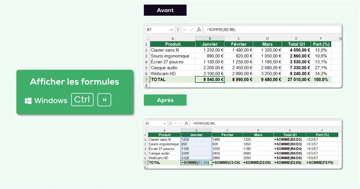Click cell with formula =SOMME(B2:D2)
This screenshot has width=360, height=189.
[290, 139]
